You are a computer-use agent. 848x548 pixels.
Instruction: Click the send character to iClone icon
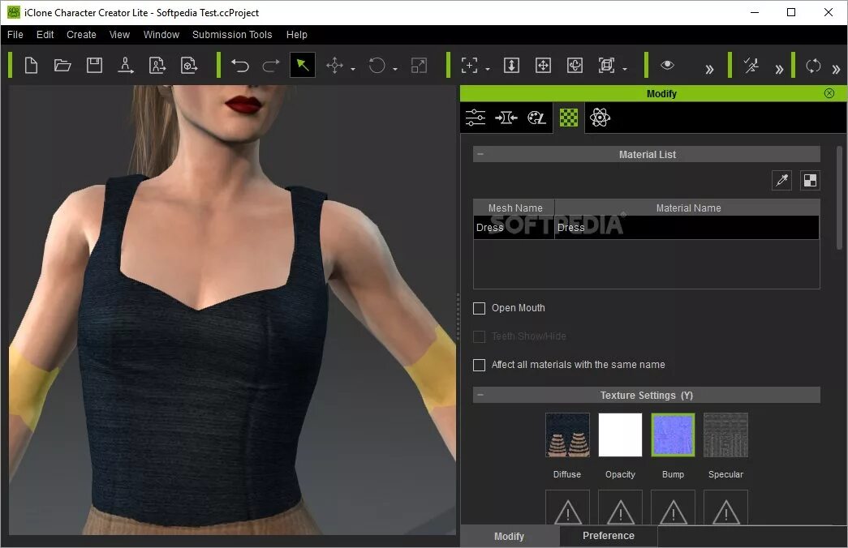(x=157, y=66)
